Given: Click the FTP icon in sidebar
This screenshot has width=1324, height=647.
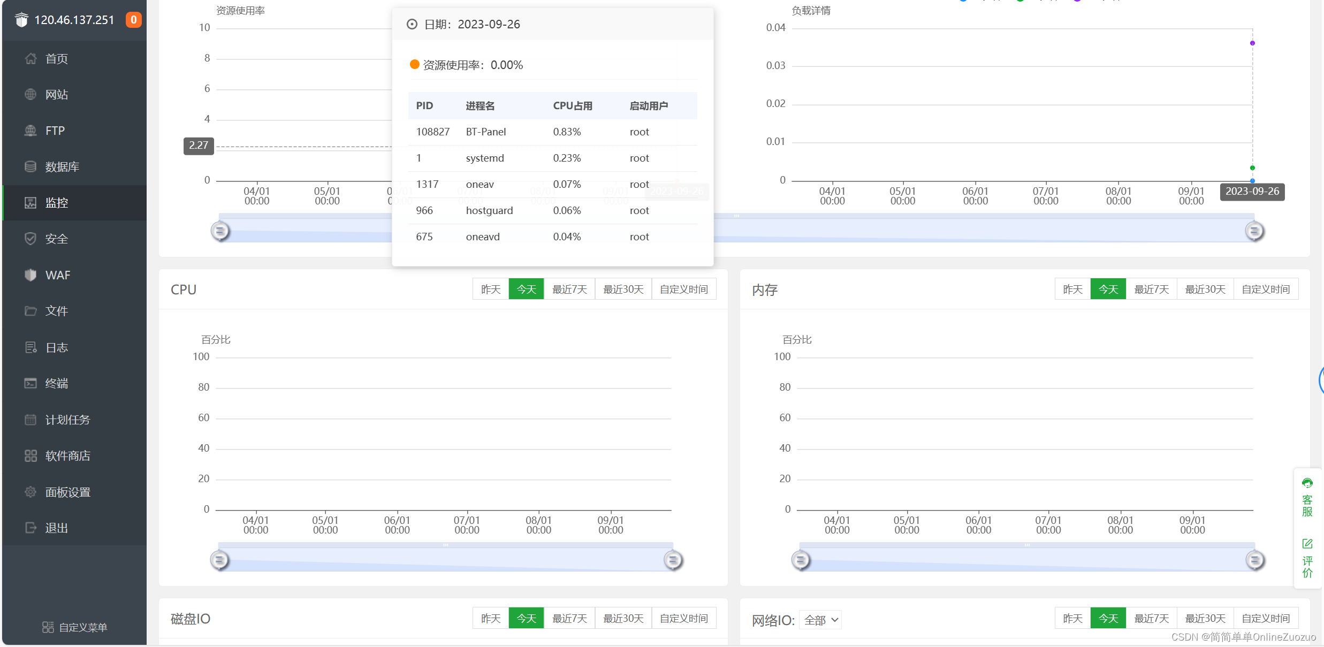Looking at the screenshot, I should (x=31, y=131).
